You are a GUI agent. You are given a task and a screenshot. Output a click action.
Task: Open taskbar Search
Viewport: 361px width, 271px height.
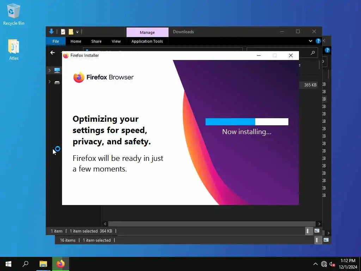point(25,264)
